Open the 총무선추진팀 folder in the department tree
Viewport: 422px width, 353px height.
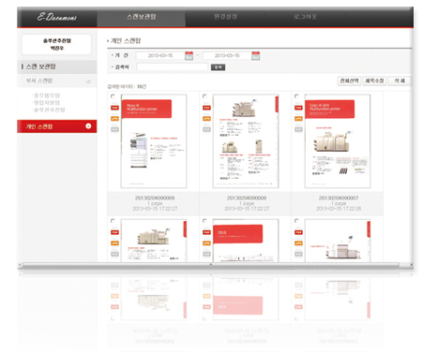49,110
